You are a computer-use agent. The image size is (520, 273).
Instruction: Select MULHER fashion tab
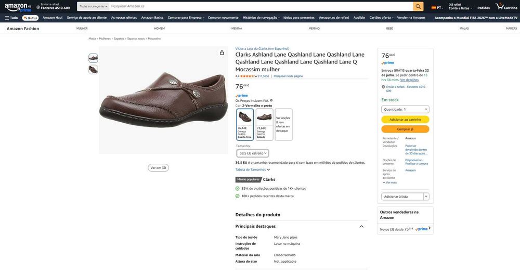82,29
